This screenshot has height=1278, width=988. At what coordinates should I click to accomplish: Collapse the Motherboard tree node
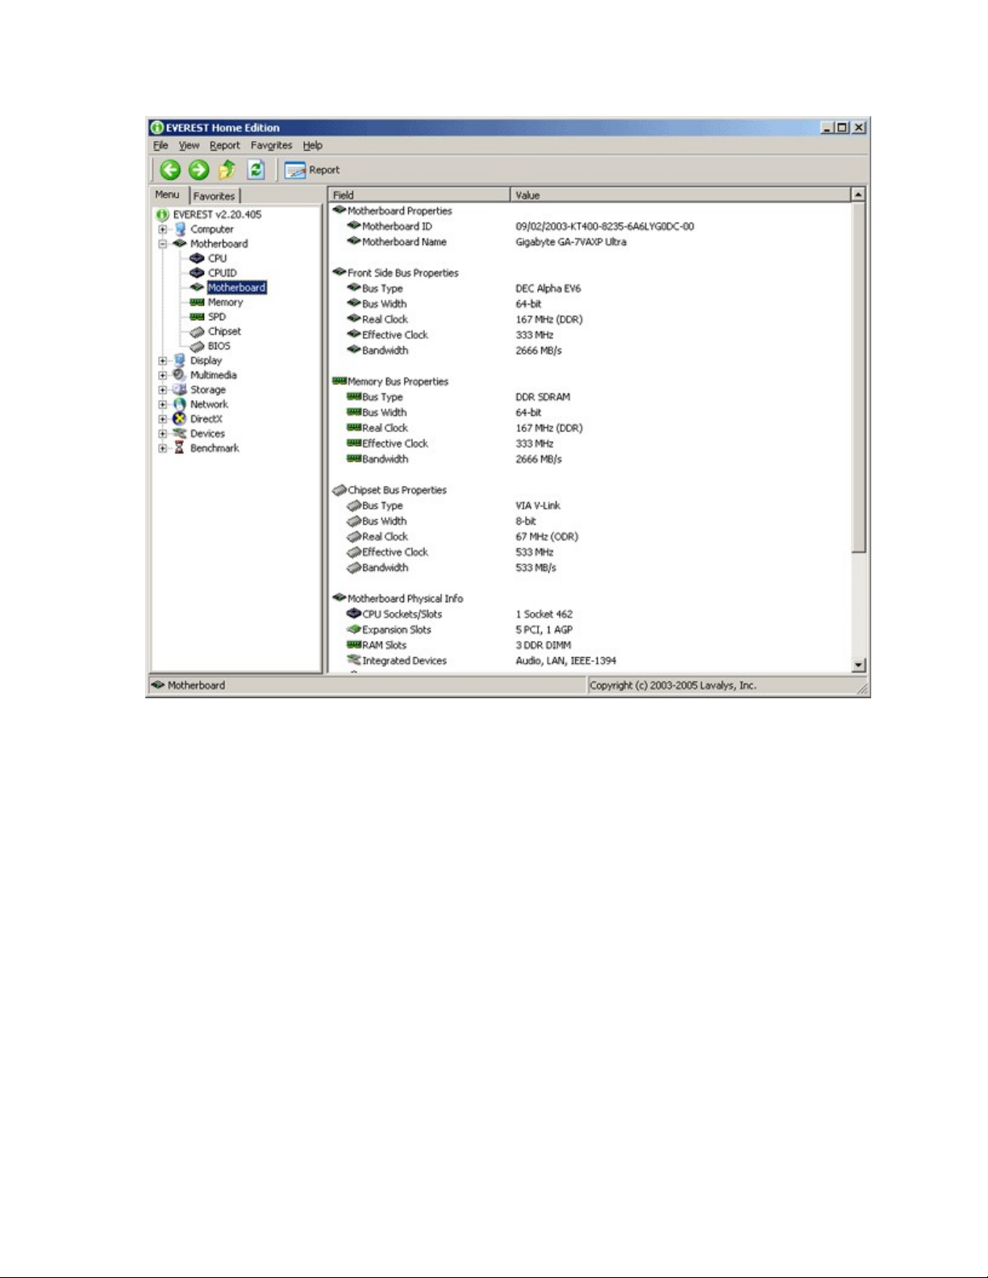pyautogui.click(x=163, y=244)
